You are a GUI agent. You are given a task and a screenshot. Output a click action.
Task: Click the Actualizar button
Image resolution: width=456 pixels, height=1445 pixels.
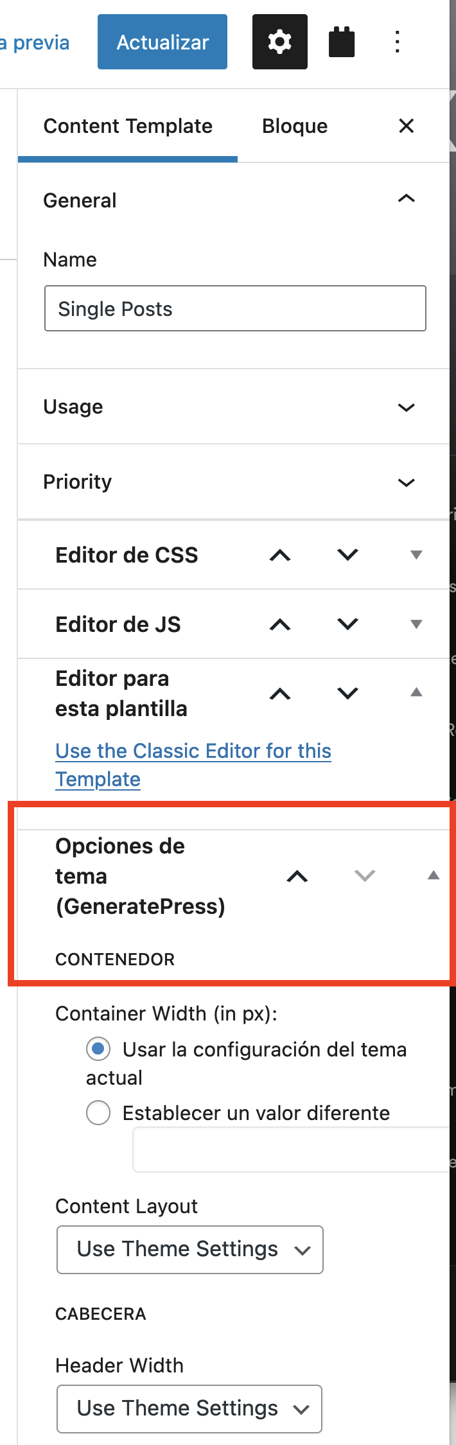162,42
